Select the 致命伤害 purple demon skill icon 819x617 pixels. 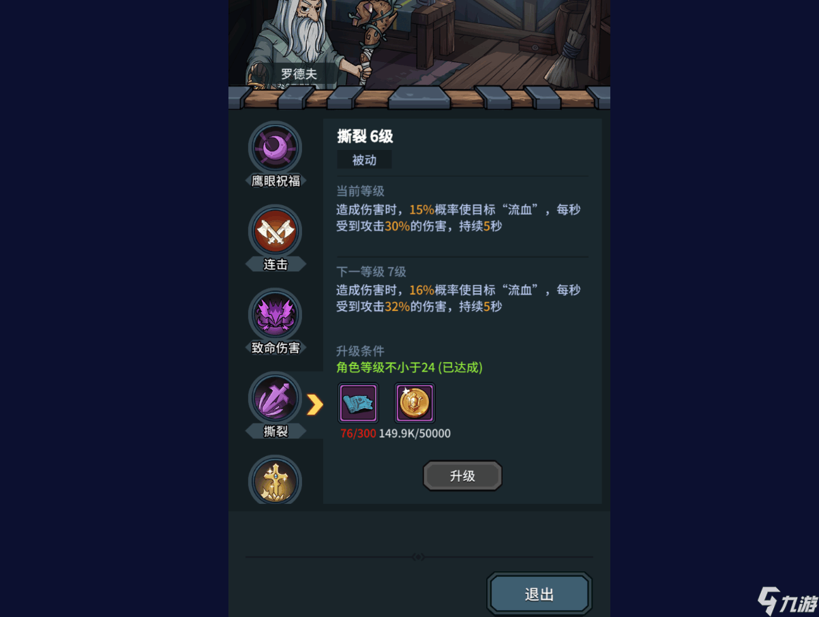(x=275, y=314)
